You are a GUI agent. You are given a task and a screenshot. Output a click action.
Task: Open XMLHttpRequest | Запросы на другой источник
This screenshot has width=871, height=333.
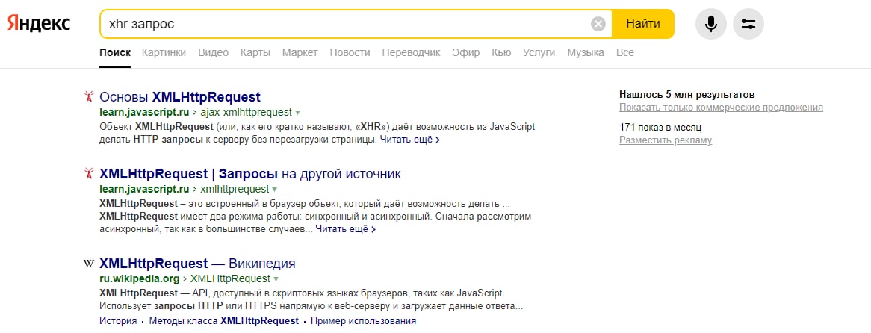(x=250, y=174)
